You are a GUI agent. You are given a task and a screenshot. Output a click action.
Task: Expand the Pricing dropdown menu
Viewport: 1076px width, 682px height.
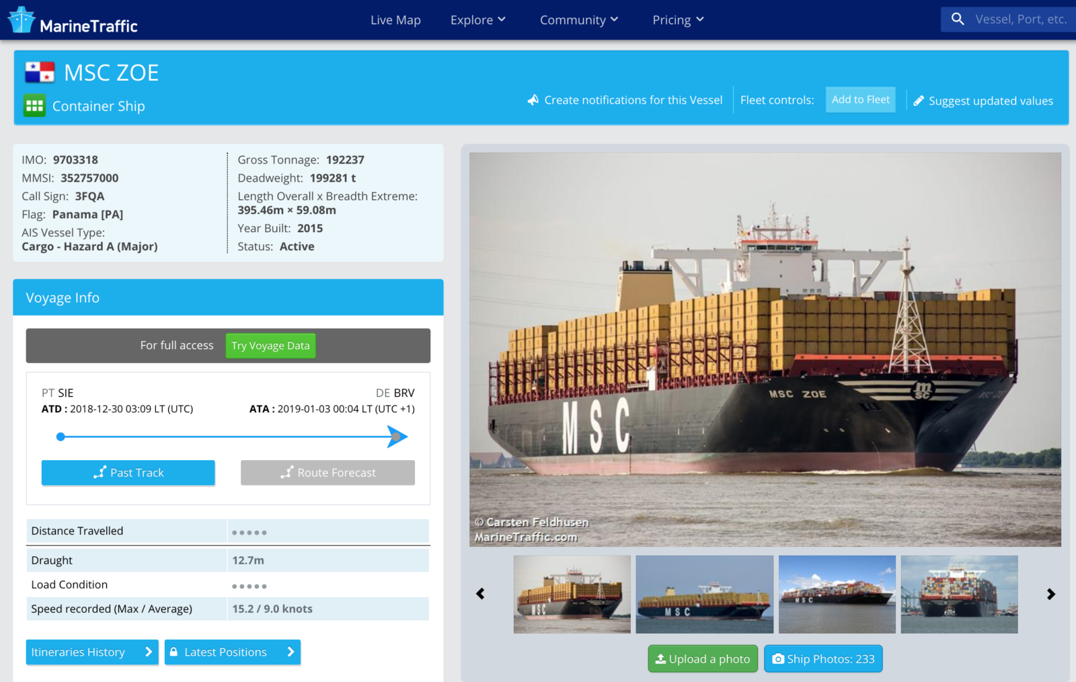[x=679, y=20]
